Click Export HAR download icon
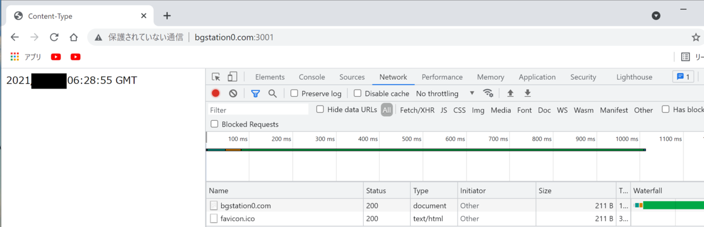 (527, 93)
